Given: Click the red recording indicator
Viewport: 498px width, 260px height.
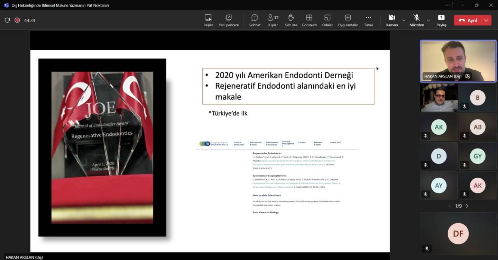Looking at the screenshot, I should click(x=17, y=20).
